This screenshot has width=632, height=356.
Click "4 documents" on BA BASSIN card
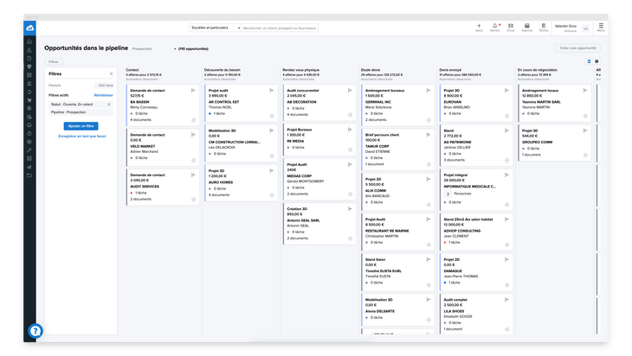pyautogui.click(x=140, y=120)
